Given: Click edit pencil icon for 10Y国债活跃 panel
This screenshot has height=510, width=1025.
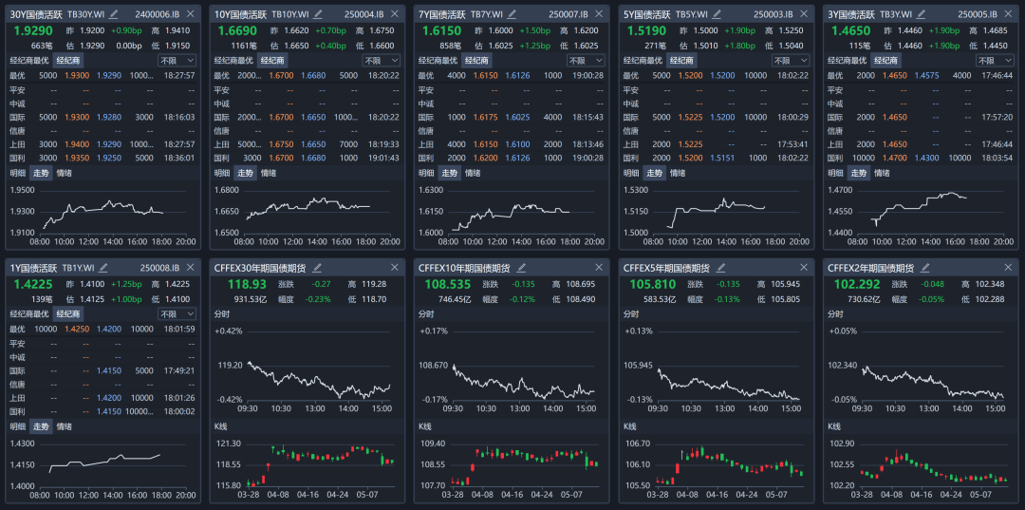Looking at the screenshot, I should pos(318,13).
